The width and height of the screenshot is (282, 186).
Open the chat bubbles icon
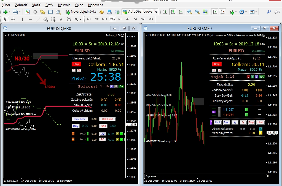point(277,12)
